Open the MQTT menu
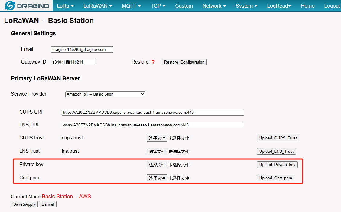 click(x=132, y=6)
